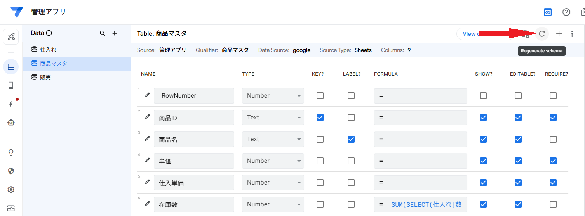Uncheck the LABEL checkbox for 商品名
Image resolution: width=585 pixels, height=216 pixels.
pyautogui.click(x=351, y=139)
